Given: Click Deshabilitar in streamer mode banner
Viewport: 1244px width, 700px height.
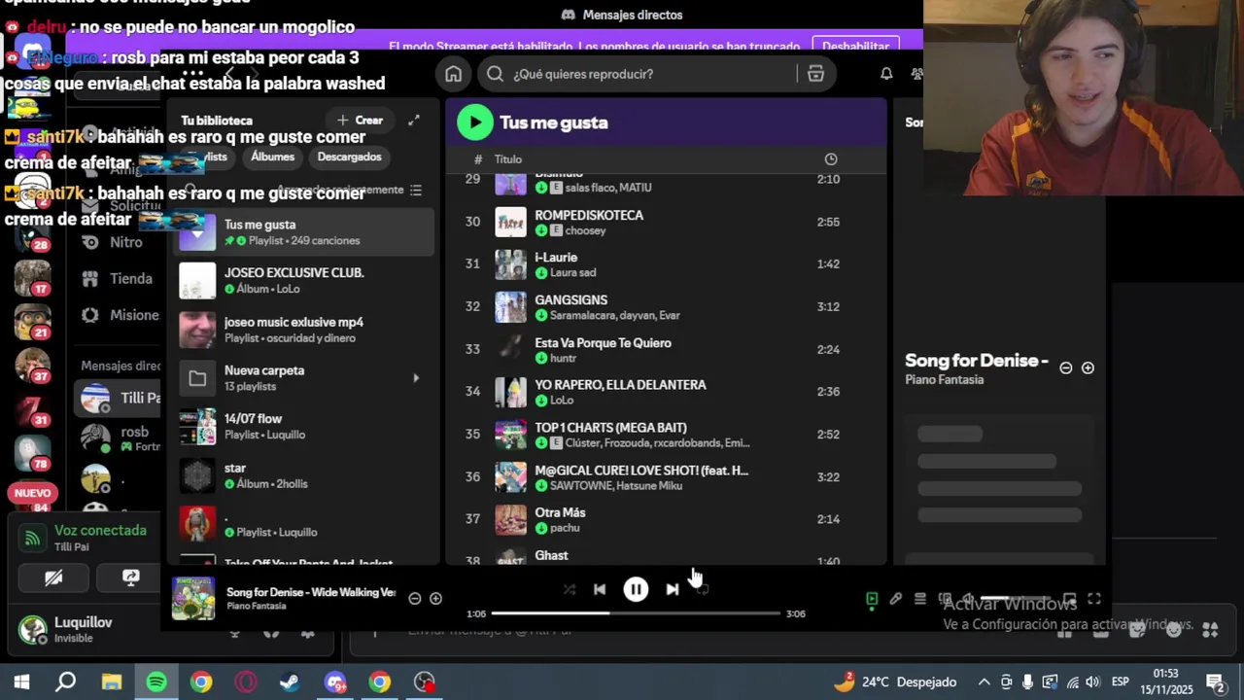Looking at the screenshot, I should (x=855, y=46).
